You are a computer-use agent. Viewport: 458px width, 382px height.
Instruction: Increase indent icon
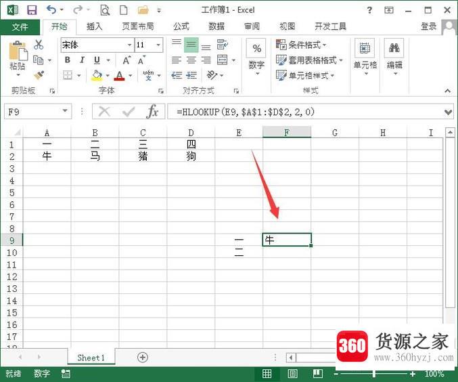(191, 75)
